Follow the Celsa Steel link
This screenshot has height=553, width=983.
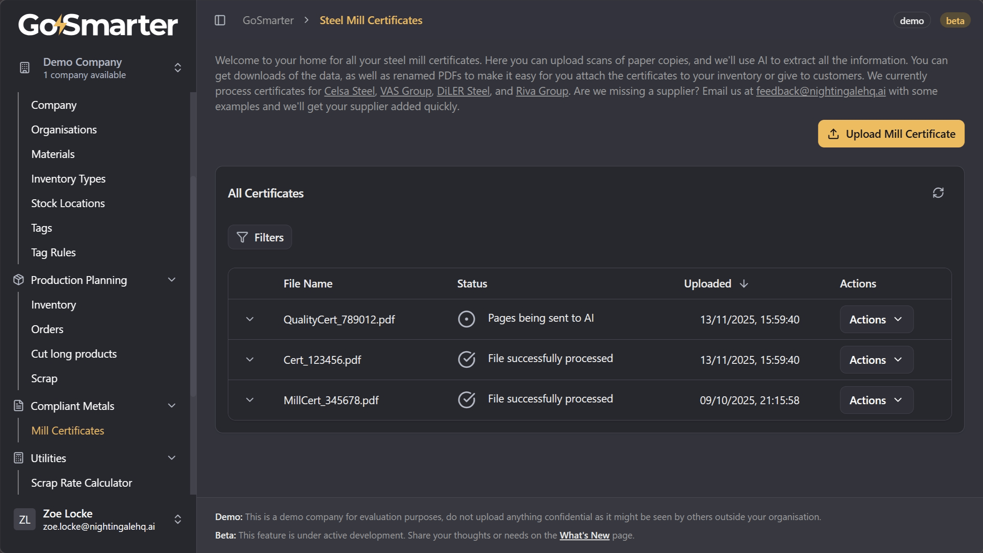coord(349,91)
